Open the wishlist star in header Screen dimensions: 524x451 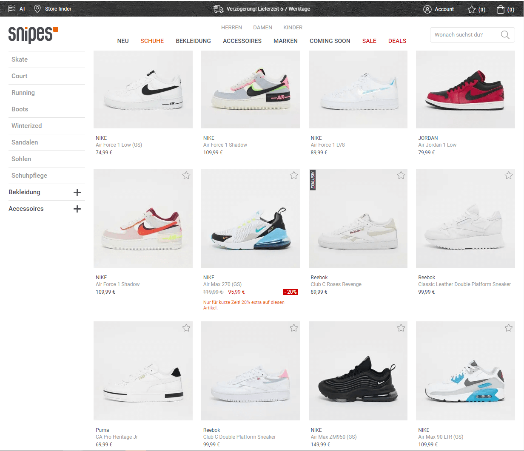click(x=472, y=9)
